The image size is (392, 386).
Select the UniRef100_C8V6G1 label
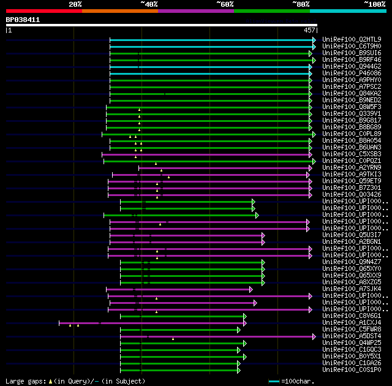(x=352, y=316)
